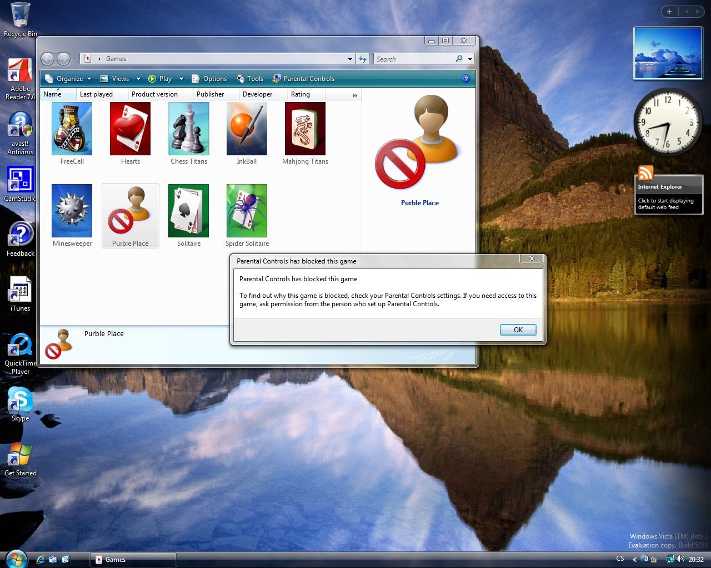Open Options in the Games toolbar
Viewport: 711px width, 568px height.
click(x=209, y=79)
